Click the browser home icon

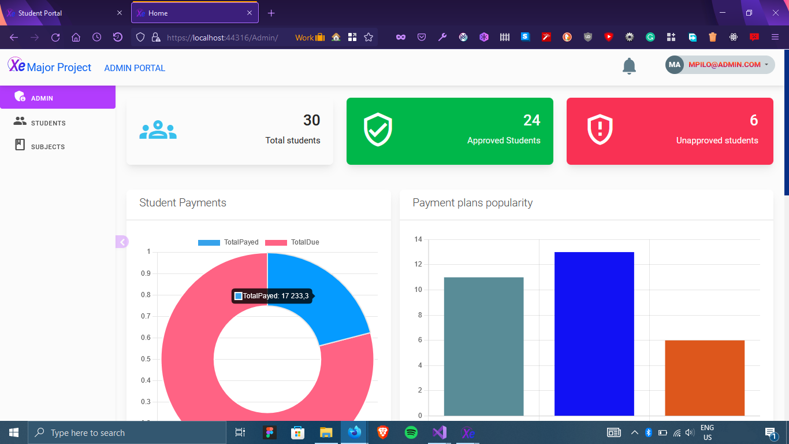76,38
